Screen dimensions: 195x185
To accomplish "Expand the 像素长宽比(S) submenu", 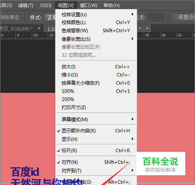I will tap(96, 39).
